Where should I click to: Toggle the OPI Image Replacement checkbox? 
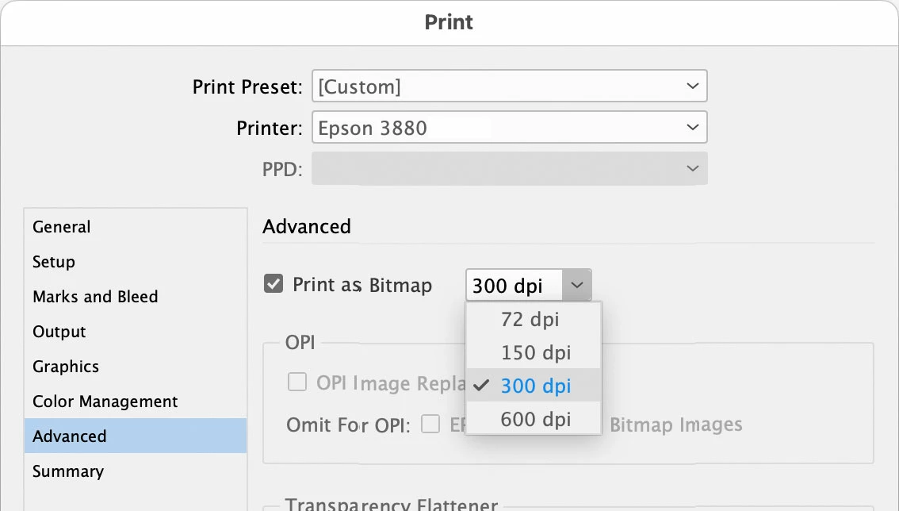click(x=297, y=382)
